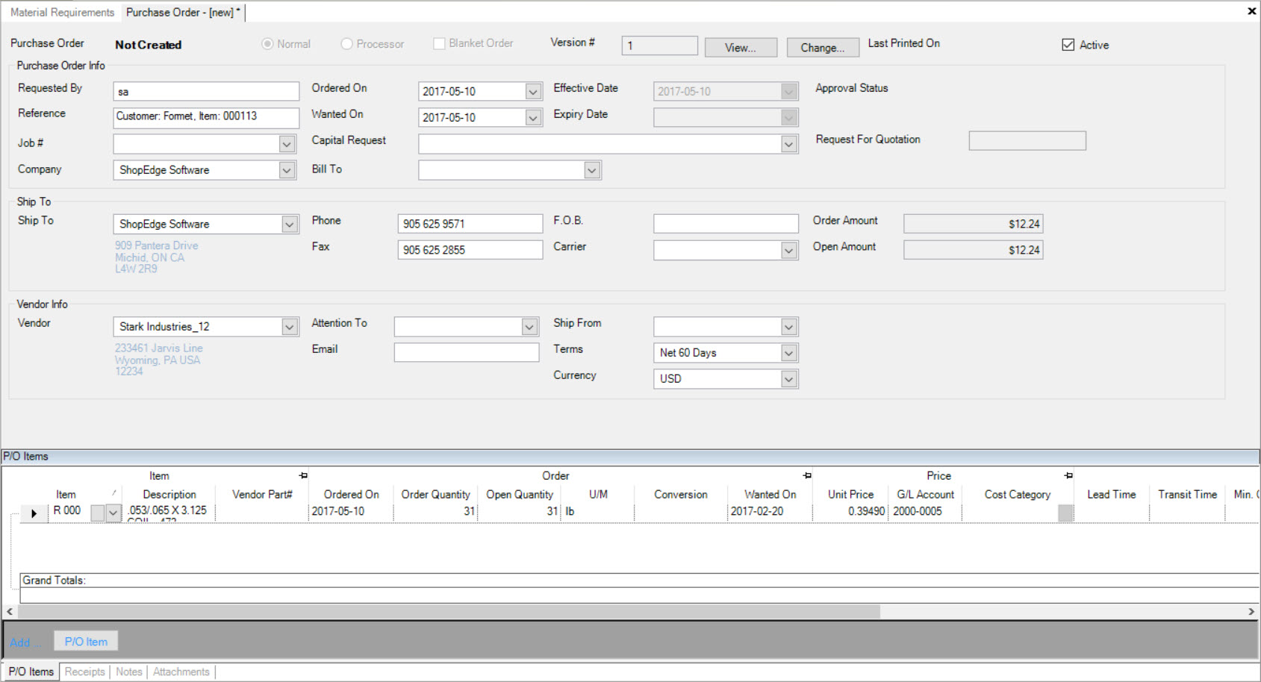Viewport: 1261px width, 682px height.
Task: Click the Open Quantity column header
Action: click(x=520, y=494)
